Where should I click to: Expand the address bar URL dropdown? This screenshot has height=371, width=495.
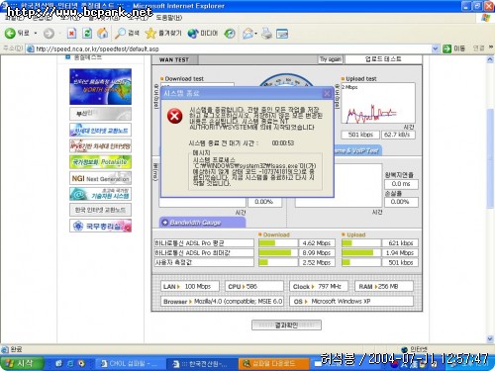(436, 48)
